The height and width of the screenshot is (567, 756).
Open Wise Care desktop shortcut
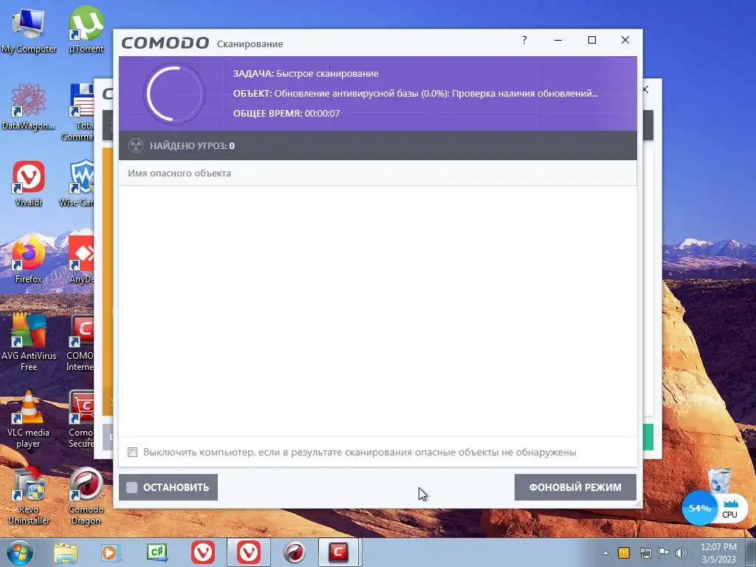point(80,184)
